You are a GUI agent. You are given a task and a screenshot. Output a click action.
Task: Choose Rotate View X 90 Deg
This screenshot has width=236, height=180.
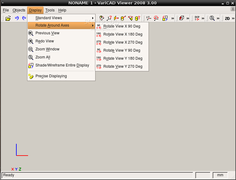(x=122, y=26)
